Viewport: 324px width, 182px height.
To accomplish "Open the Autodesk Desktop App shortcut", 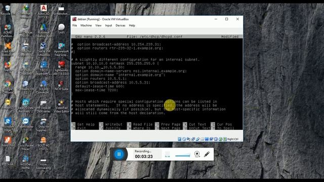I will (x=44, y=31).
